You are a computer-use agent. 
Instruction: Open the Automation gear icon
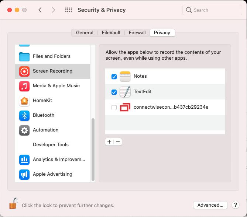[x=24, y=130]
